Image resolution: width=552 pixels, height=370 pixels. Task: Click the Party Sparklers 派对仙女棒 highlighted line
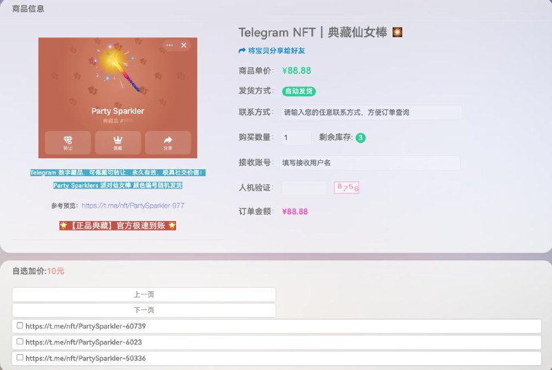[x=117, y=185]
